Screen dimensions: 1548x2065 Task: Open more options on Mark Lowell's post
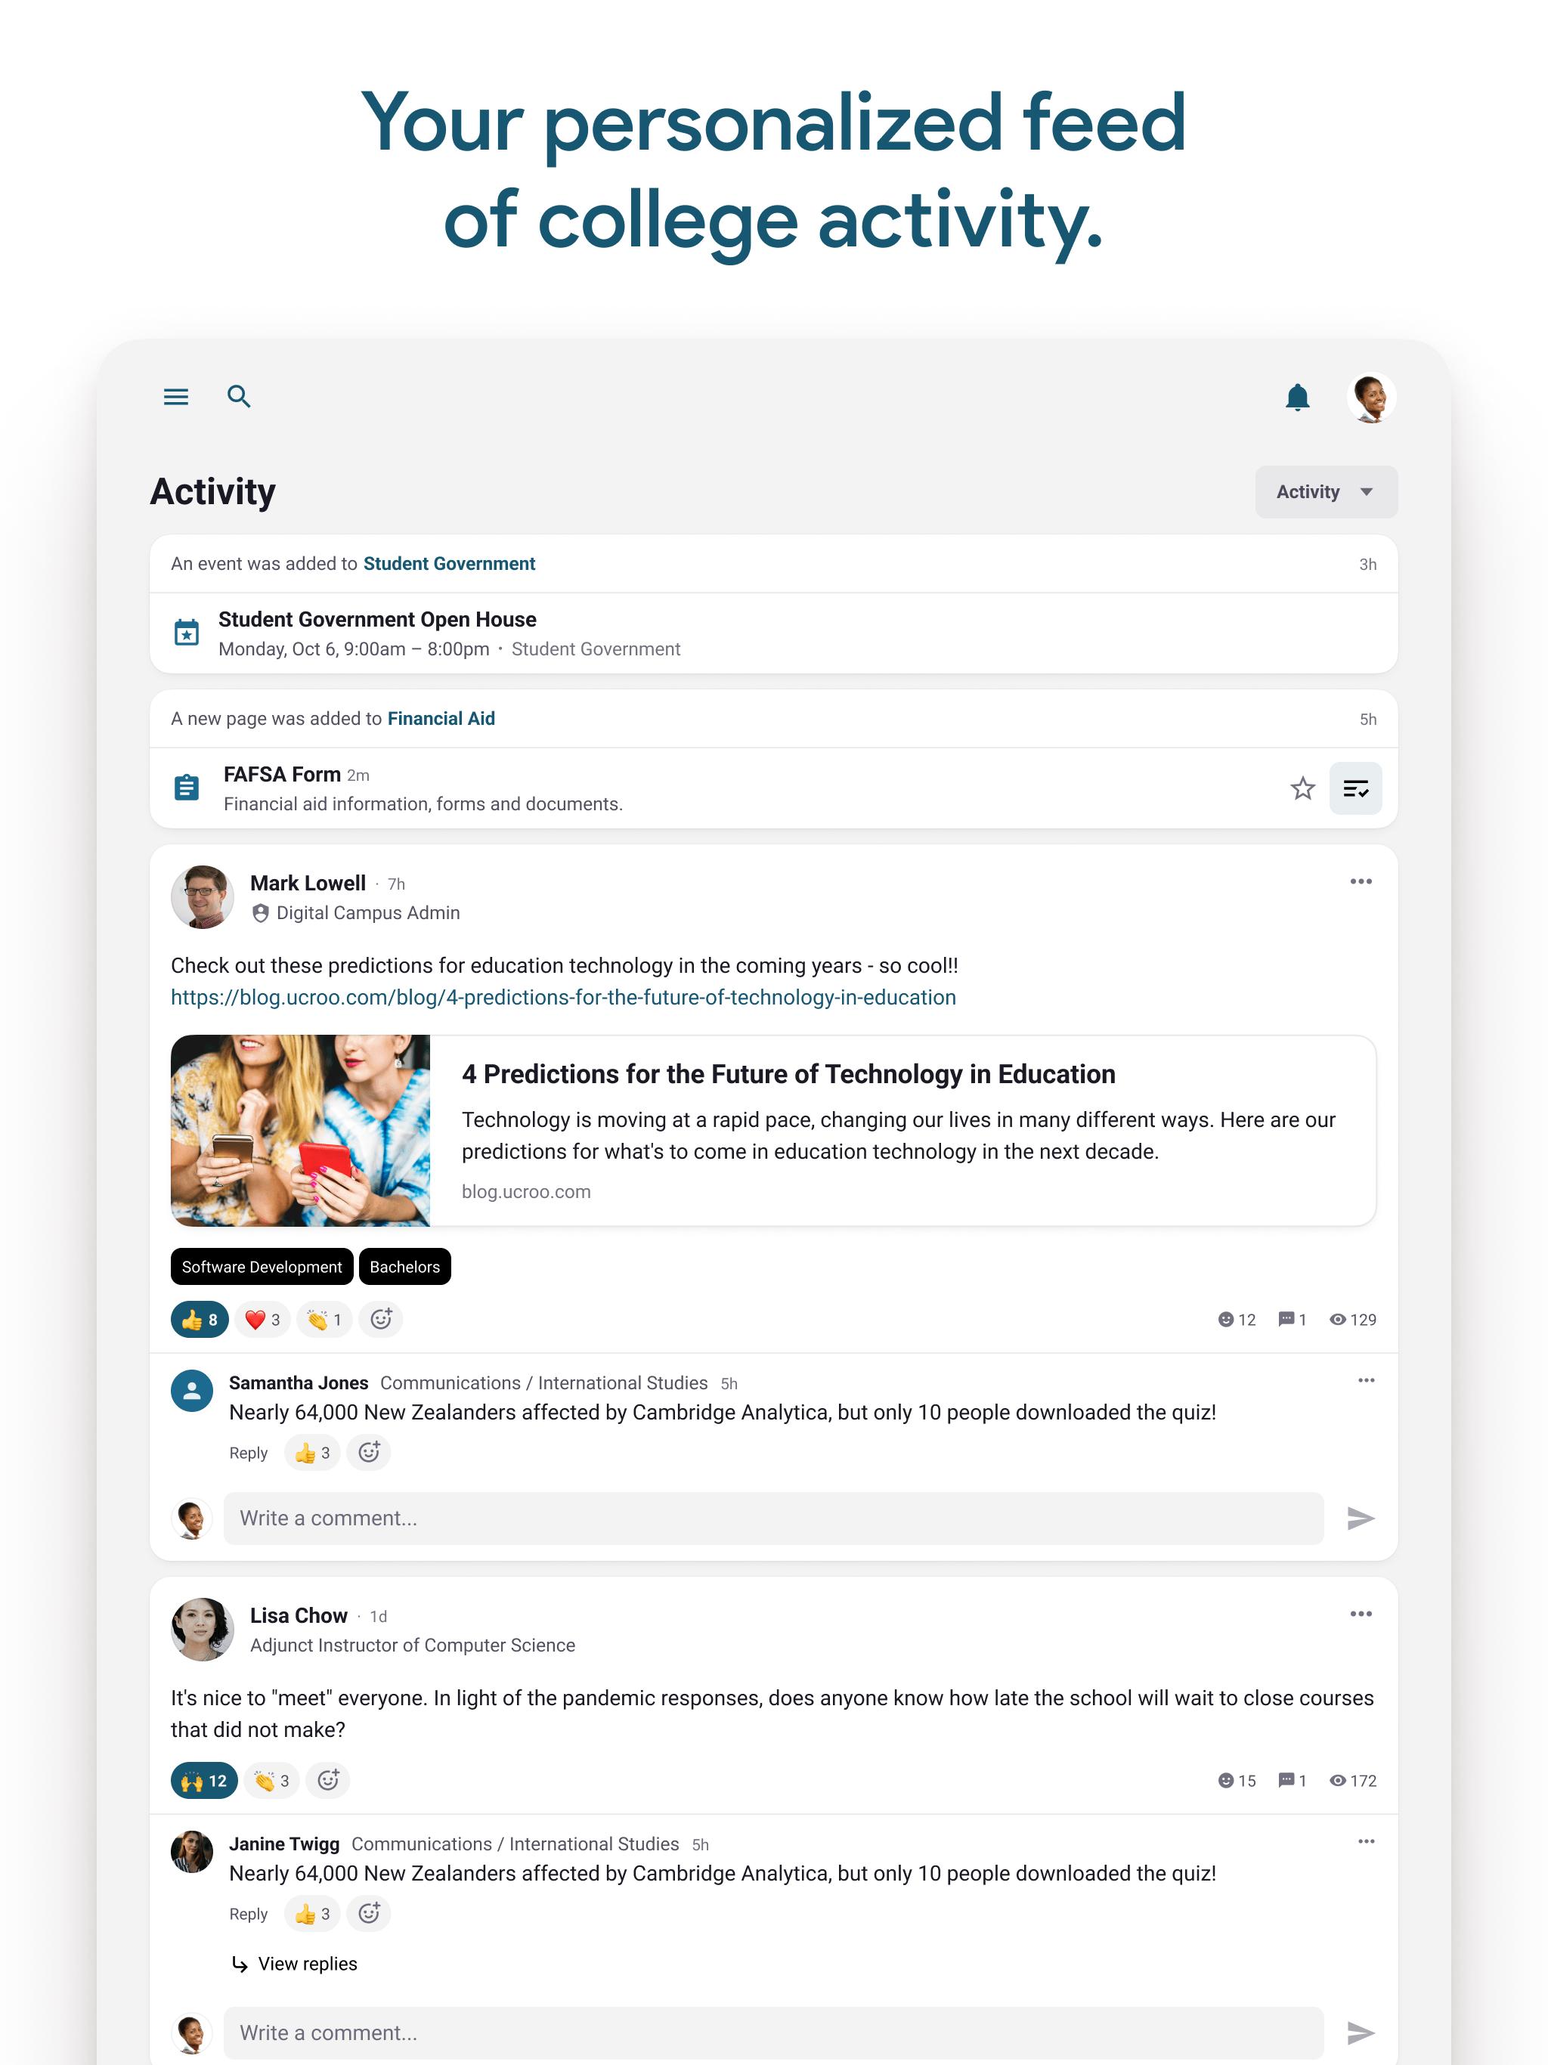[x=1361, y=881]
